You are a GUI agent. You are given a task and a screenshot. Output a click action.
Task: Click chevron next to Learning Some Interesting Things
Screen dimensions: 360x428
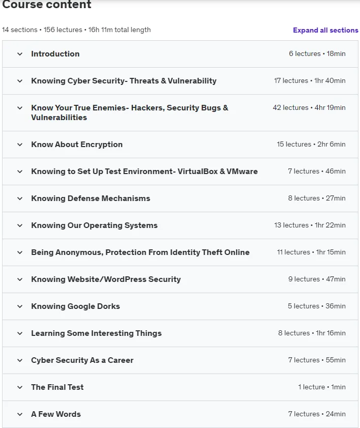(x=20, y=333)
